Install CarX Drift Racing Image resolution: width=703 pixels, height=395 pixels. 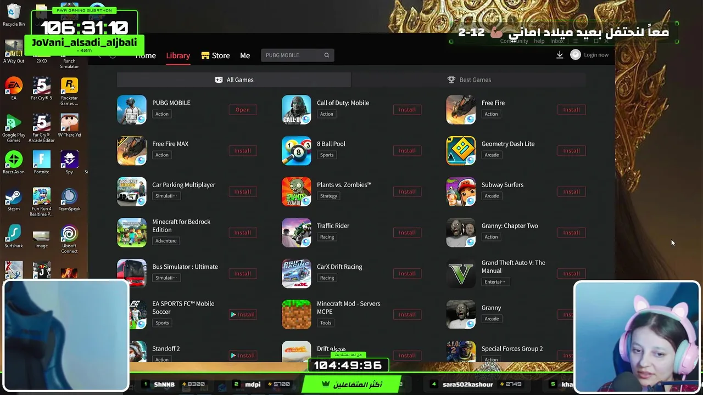pos(407,273)
